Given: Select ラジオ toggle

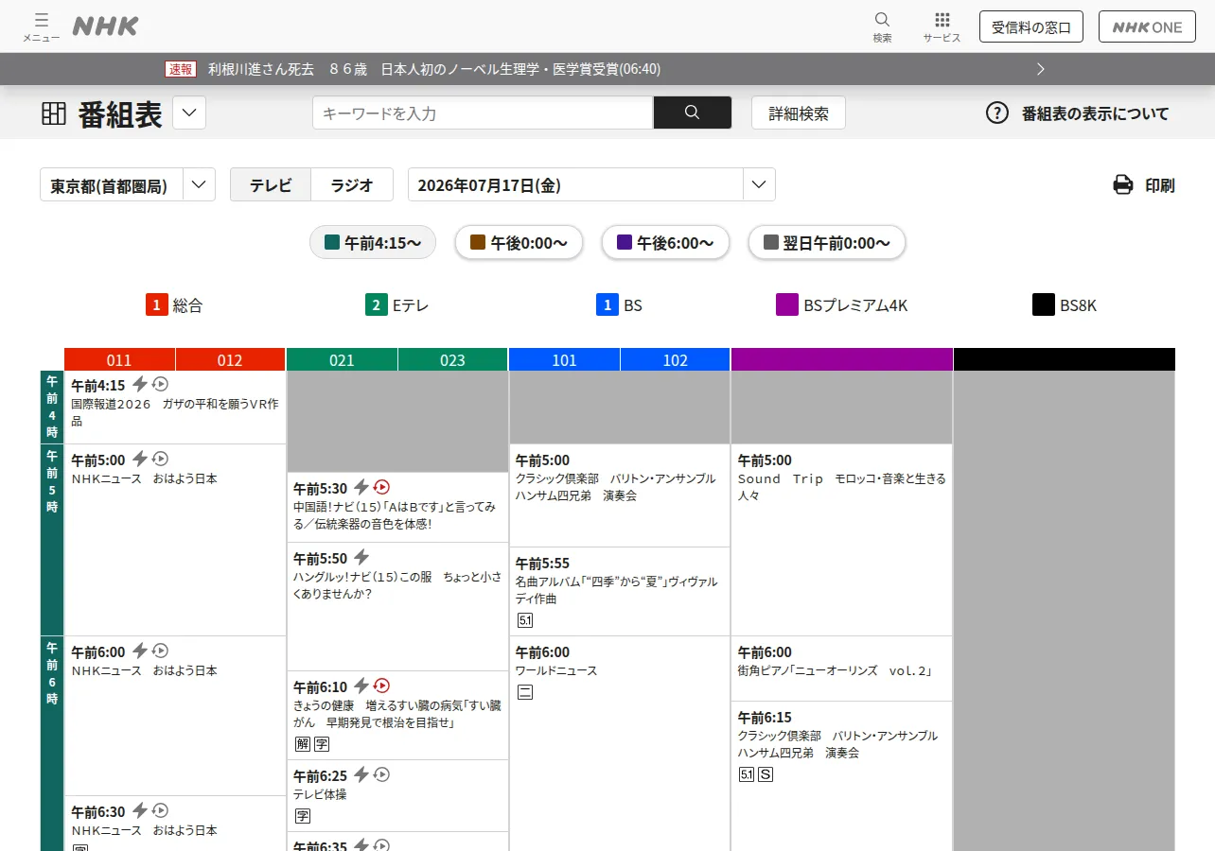Looking at the screenshot, I should click(x=352, y=184).
